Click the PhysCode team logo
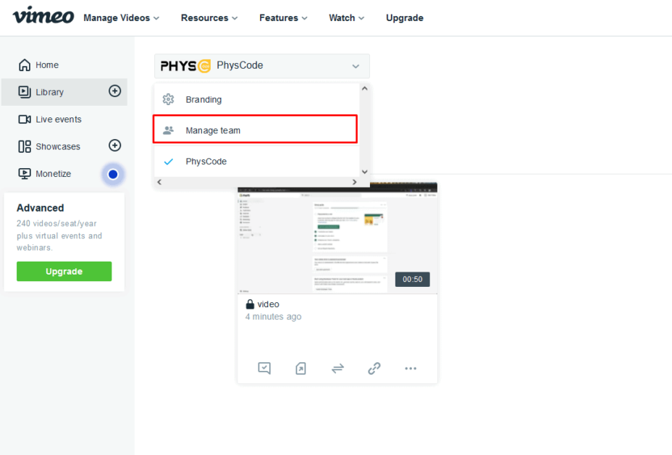672x455 pixels. [x=185, y=66]
